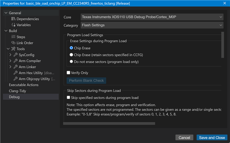
Task: Collapse the General tree section
Action: point(5,13)
